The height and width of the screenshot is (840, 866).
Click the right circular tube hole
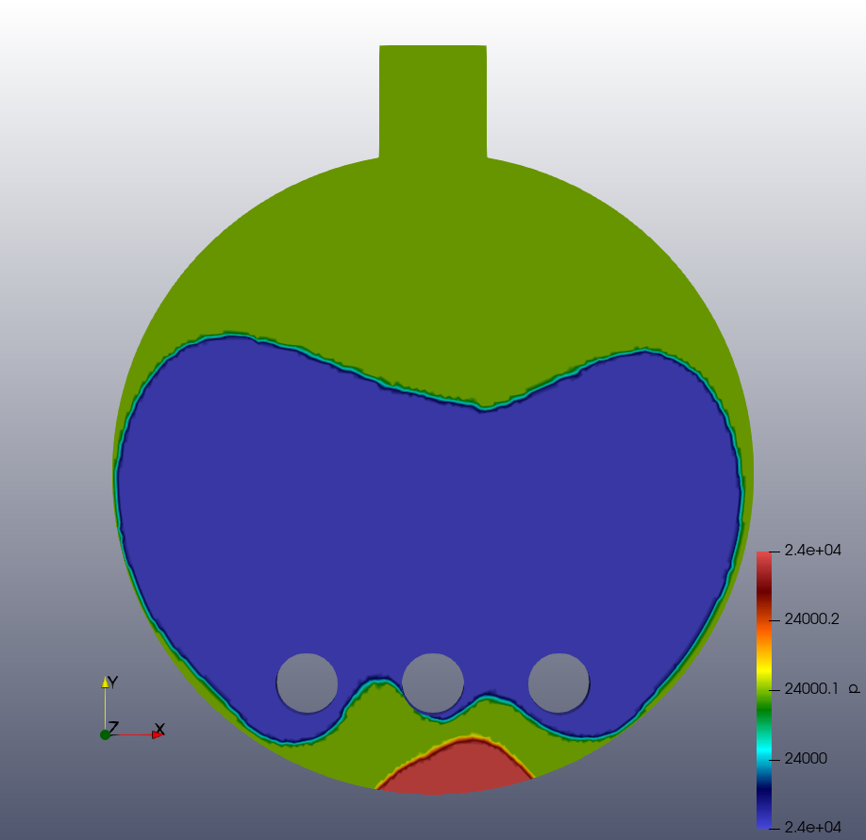click(558, 684)
